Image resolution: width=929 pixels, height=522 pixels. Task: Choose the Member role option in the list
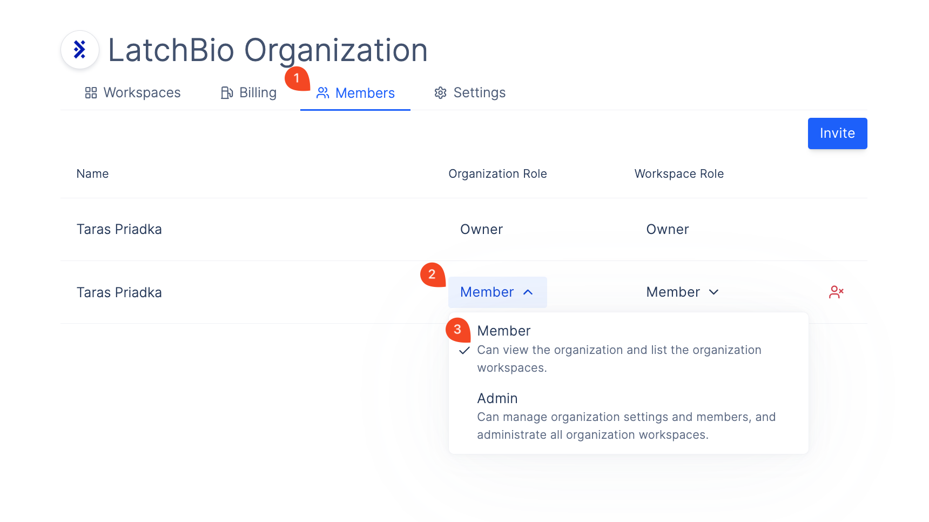pos(628,349)
